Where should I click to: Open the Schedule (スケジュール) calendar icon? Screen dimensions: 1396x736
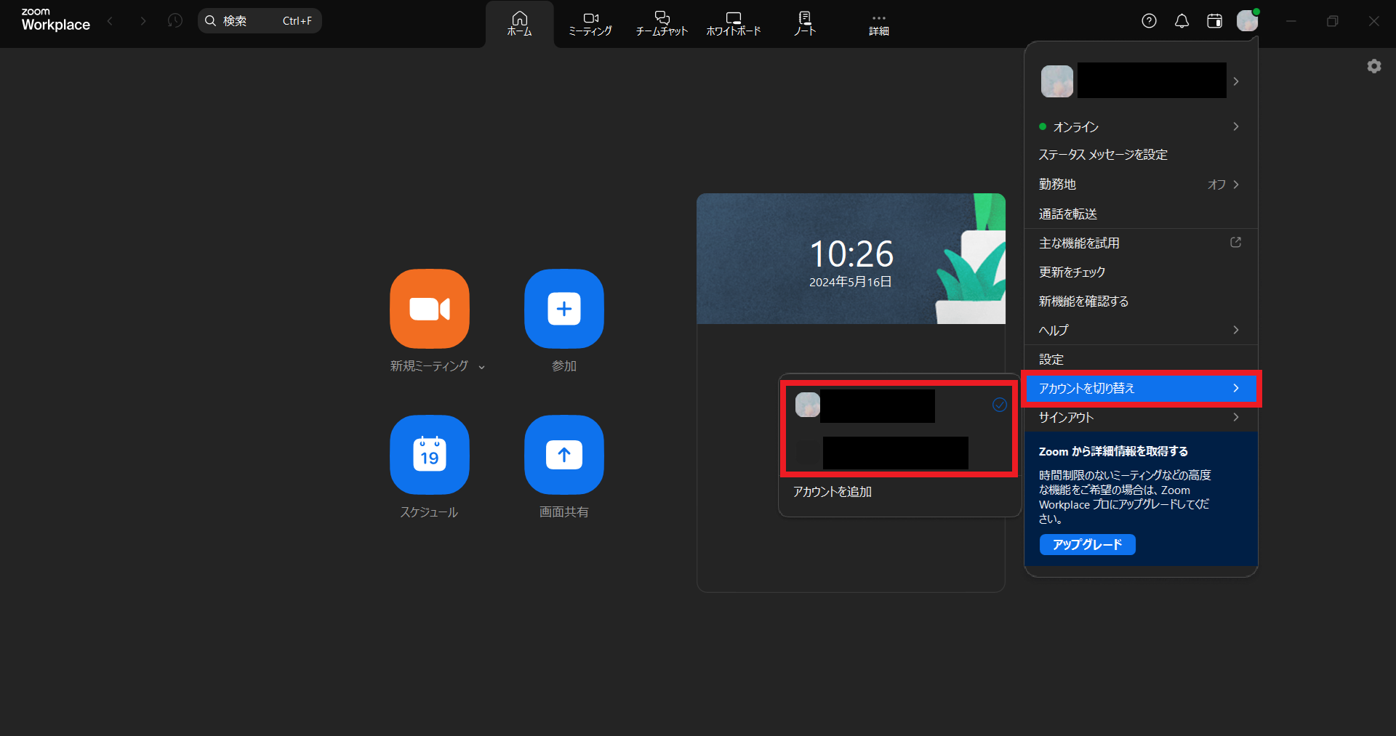click(429, 455)
